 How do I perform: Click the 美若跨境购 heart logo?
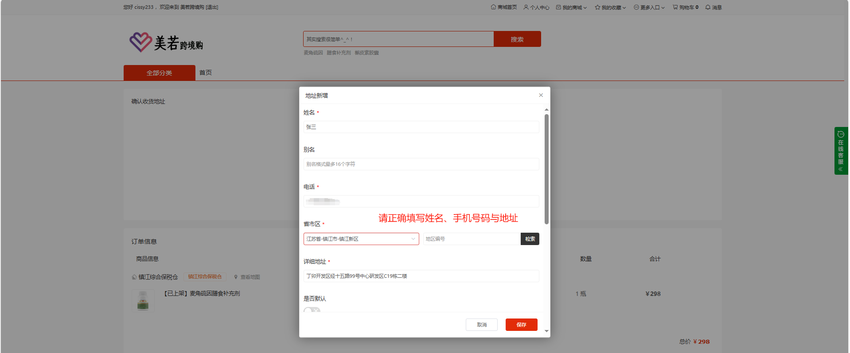(140, 42)
